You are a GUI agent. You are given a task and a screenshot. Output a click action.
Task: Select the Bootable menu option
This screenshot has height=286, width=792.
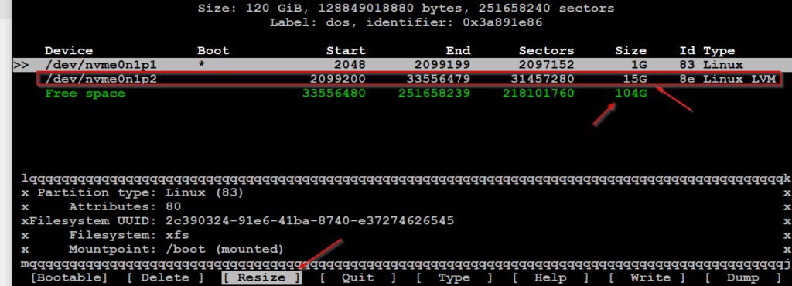(69, 277)
